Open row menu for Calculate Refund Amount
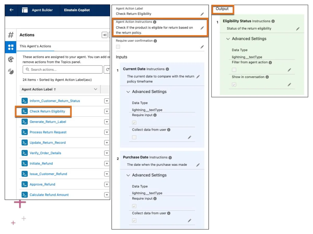313x234 pixels. (106, 195)
